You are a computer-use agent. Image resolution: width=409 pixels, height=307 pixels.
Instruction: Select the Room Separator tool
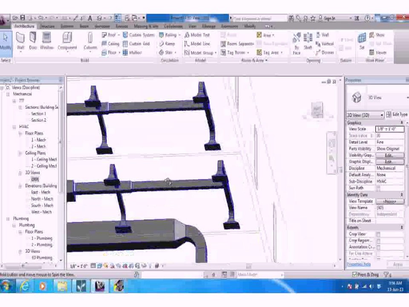(x=237, y=44)
